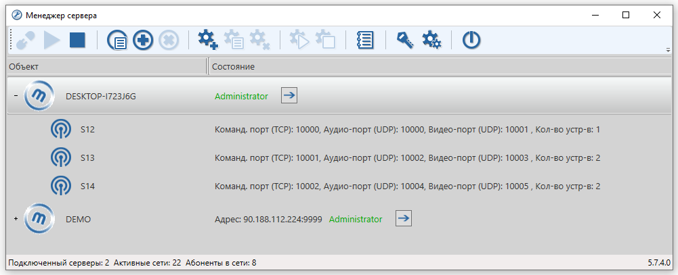
Task: Click the S14 network antenna icon
Action: 60,186
